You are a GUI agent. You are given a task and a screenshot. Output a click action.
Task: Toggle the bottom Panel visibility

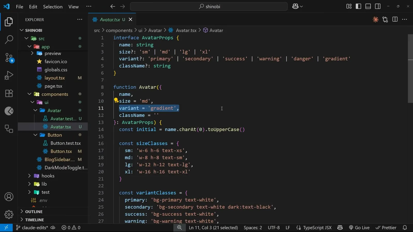(x=368, y=6)
